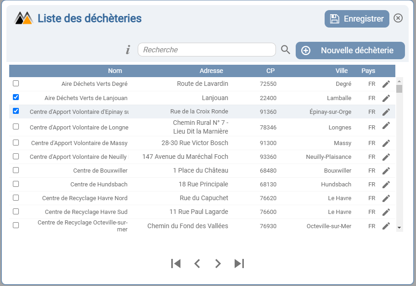
Task: Launch the search with the magnifier icon
Action: point(285,50)
